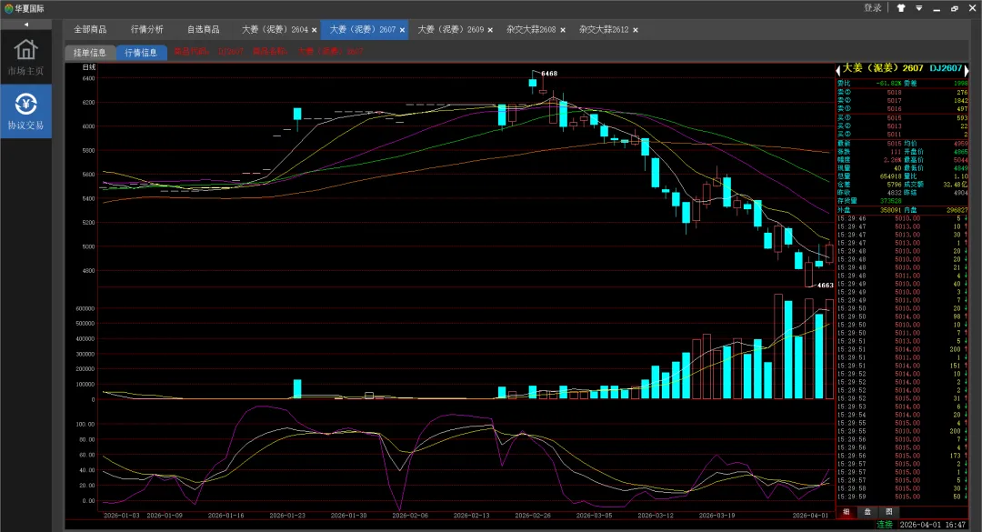This screenshot has height=532, width=982.
Task: Switch to the 杂交大蒜2612 tab
Action: (604, 29)
